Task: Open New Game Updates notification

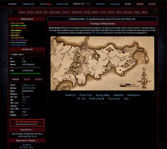Action: [x=19, y=40]
